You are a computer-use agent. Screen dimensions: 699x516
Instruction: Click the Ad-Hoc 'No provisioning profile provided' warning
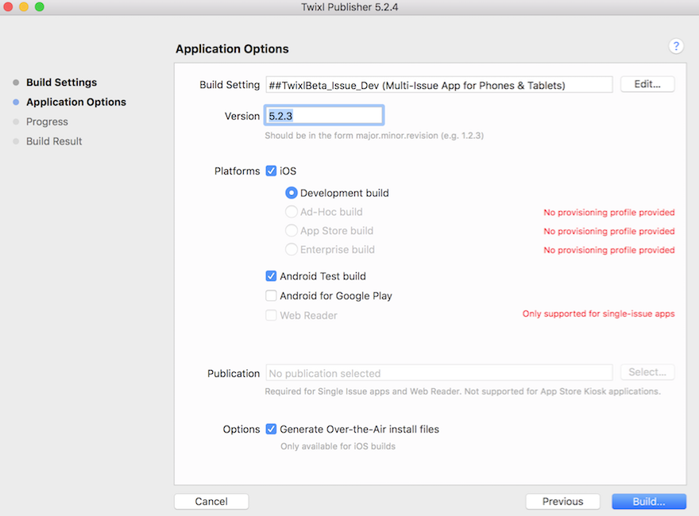pyautogui.click(x=609, y=213)
